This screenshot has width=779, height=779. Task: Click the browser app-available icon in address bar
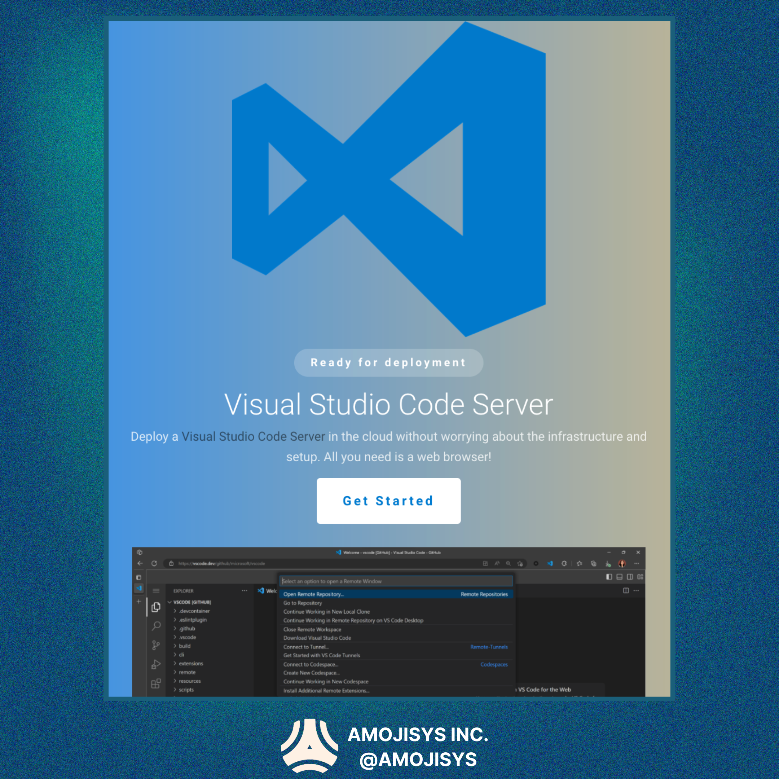coord(485,563)
